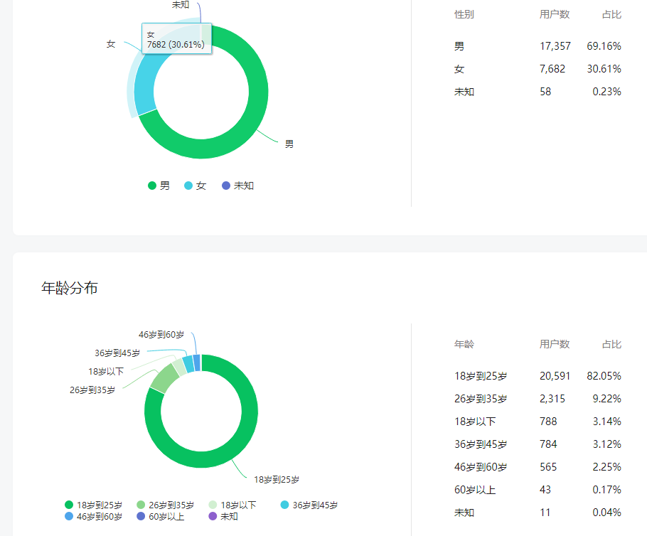
Task: Toggle the 未知 legend item in age chart
Action: (x=223, y=517)
